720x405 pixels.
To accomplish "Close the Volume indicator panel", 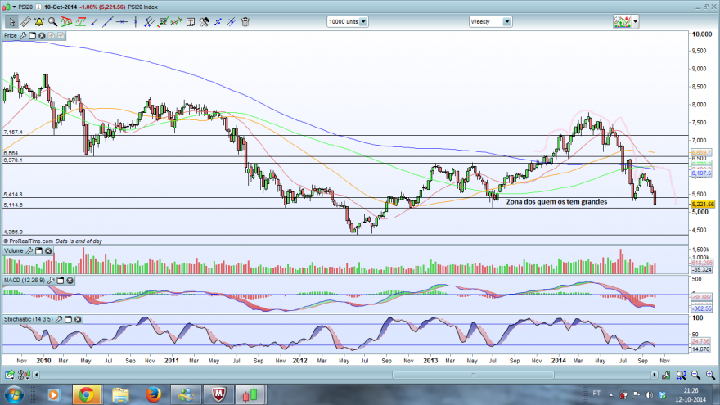I will pyautogui.click(x=48, y=250).
